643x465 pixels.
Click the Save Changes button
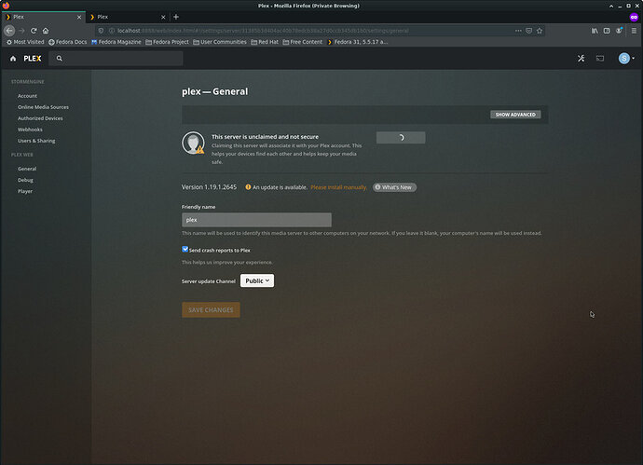(x=211, y=310)
